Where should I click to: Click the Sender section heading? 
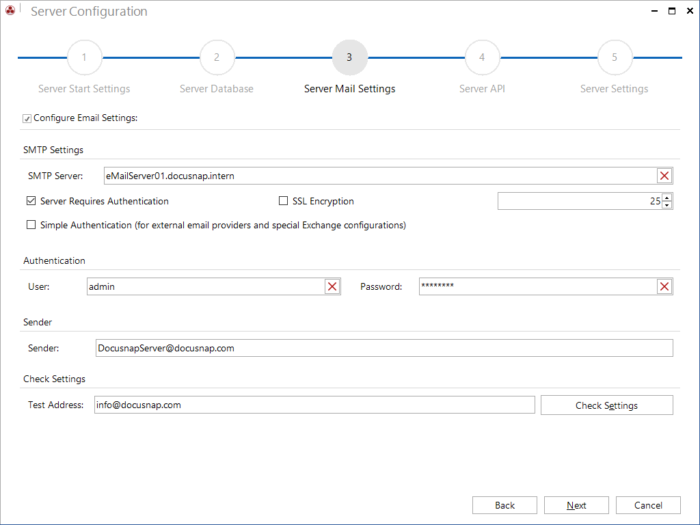pos(38,323)
